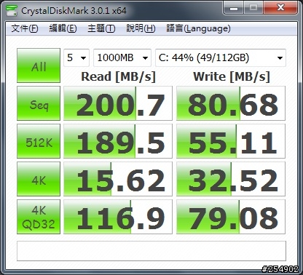303x275 pixels.
Task: Open the 文件(F) menu
Action: pos(25,28)
